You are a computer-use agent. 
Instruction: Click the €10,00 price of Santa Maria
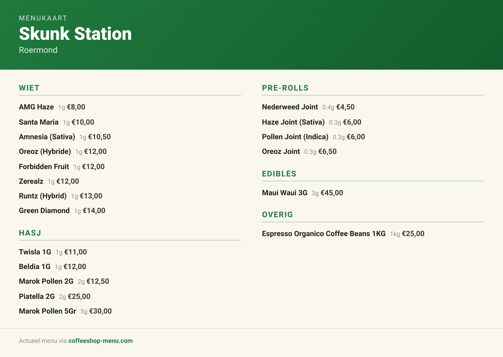tap(83, 122)
